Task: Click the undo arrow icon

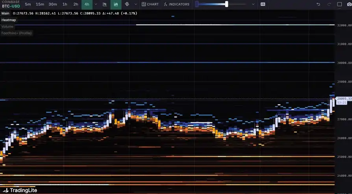Action: tap(319, 4)
